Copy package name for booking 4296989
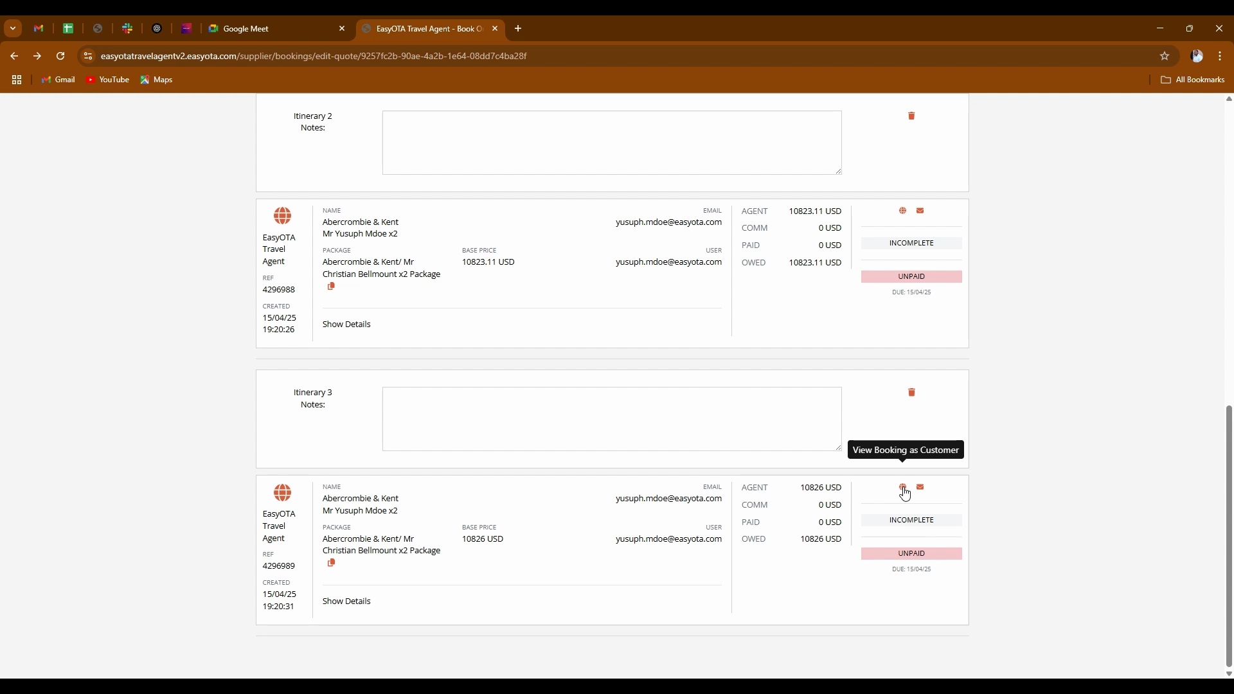1234x694 pixels. click(331, 562)
